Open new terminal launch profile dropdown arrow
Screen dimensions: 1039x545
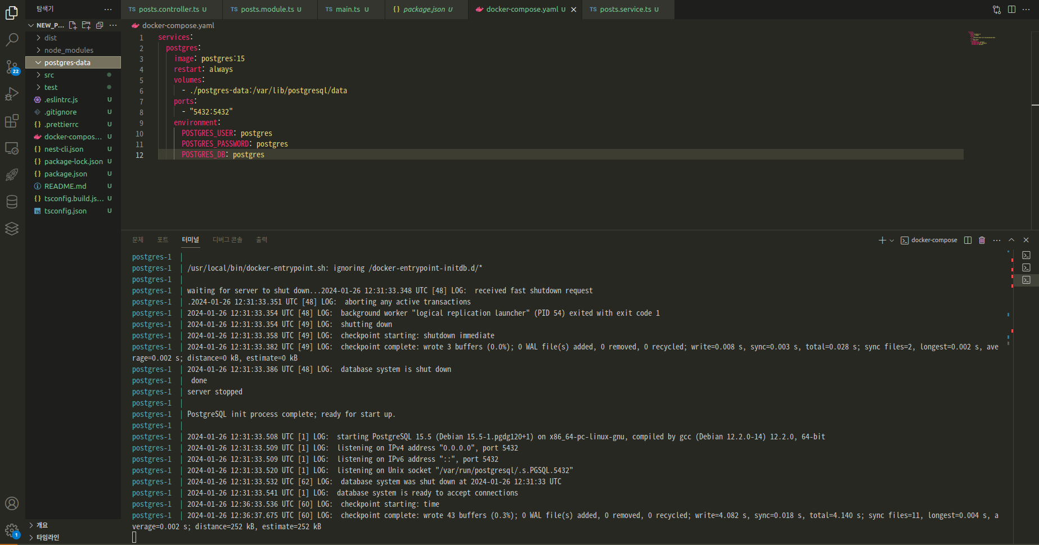(892, 240)
